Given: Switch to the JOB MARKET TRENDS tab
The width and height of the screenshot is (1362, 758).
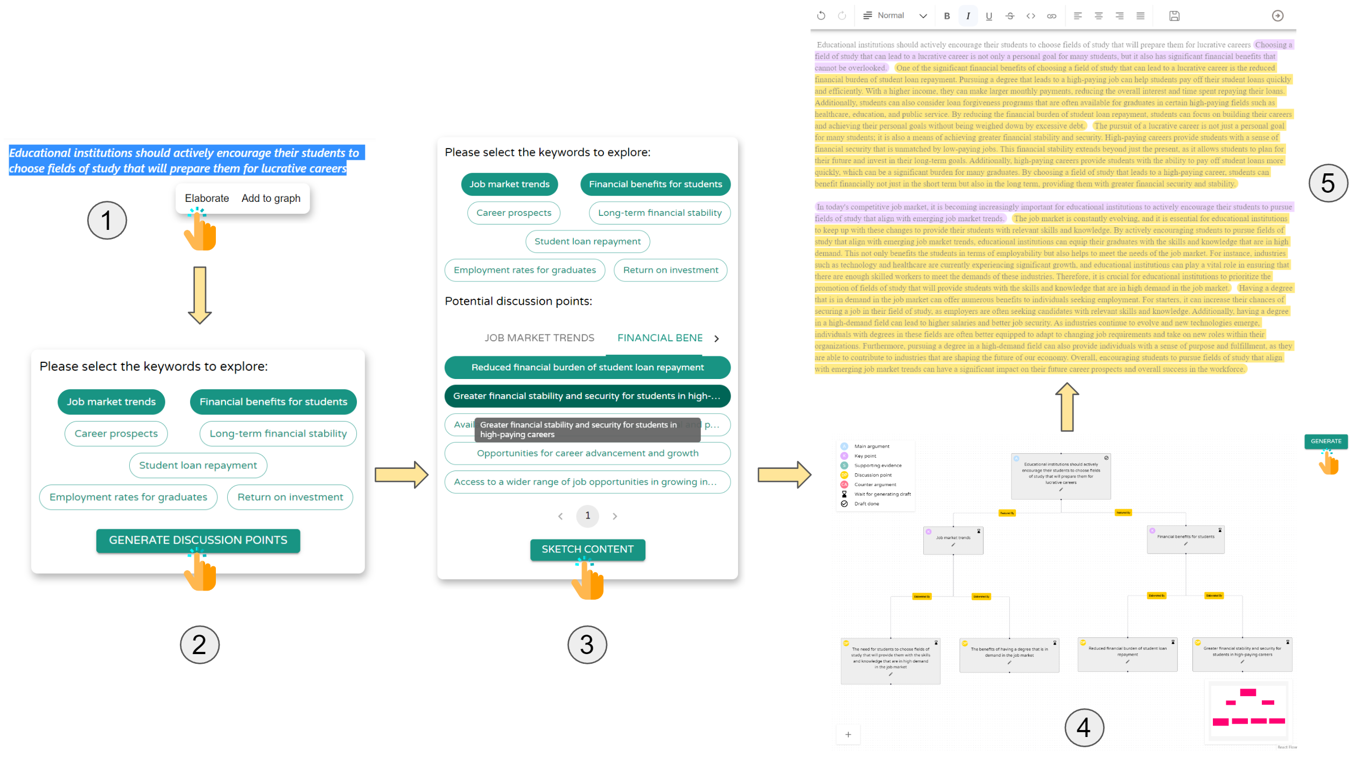Looking at the screenshot, I should coord(539,338).
